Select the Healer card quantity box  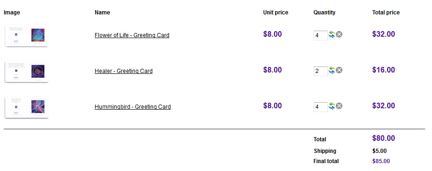point(321,71)
